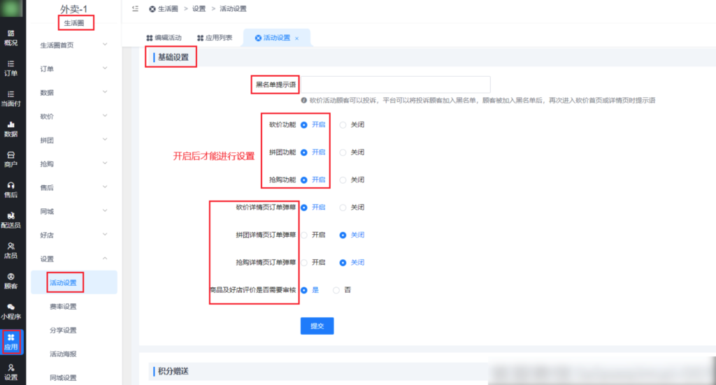Switch to the 编辑活动 tab

pos(164,38)
